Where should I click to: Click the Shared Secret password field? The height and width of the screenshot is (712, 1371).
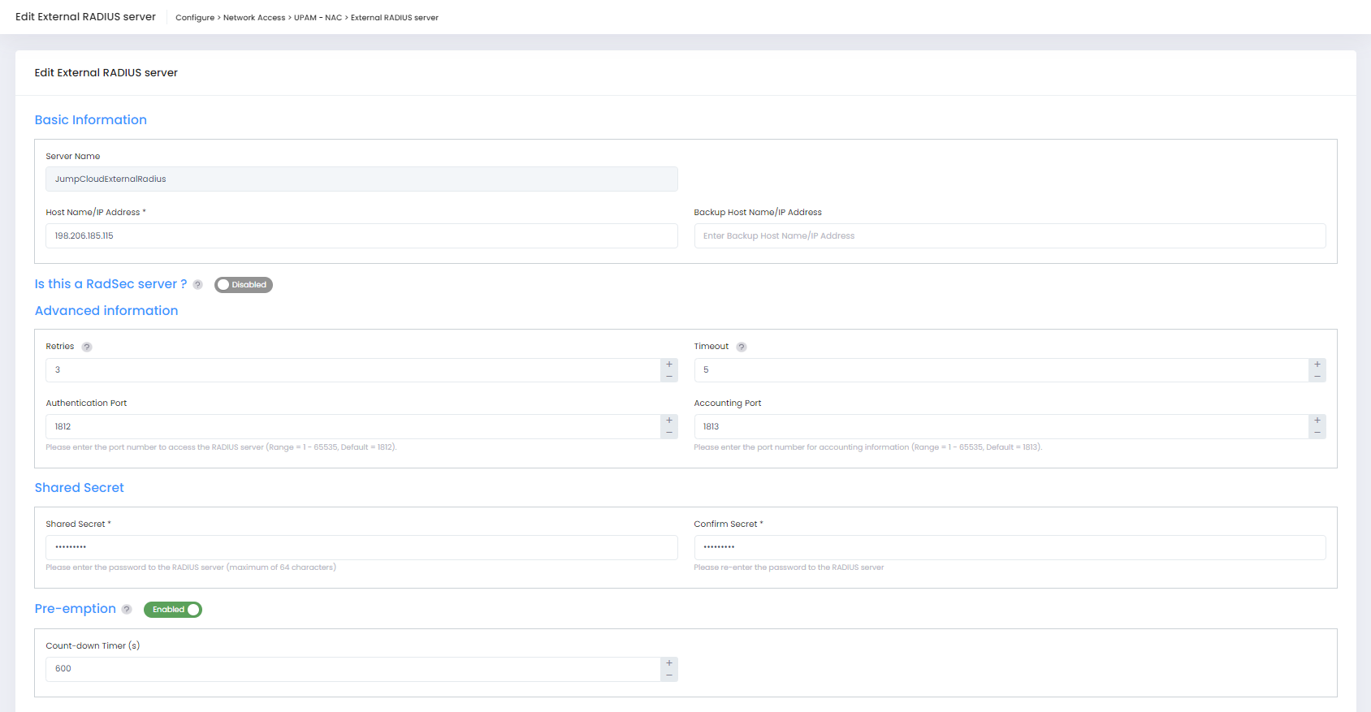361,548
